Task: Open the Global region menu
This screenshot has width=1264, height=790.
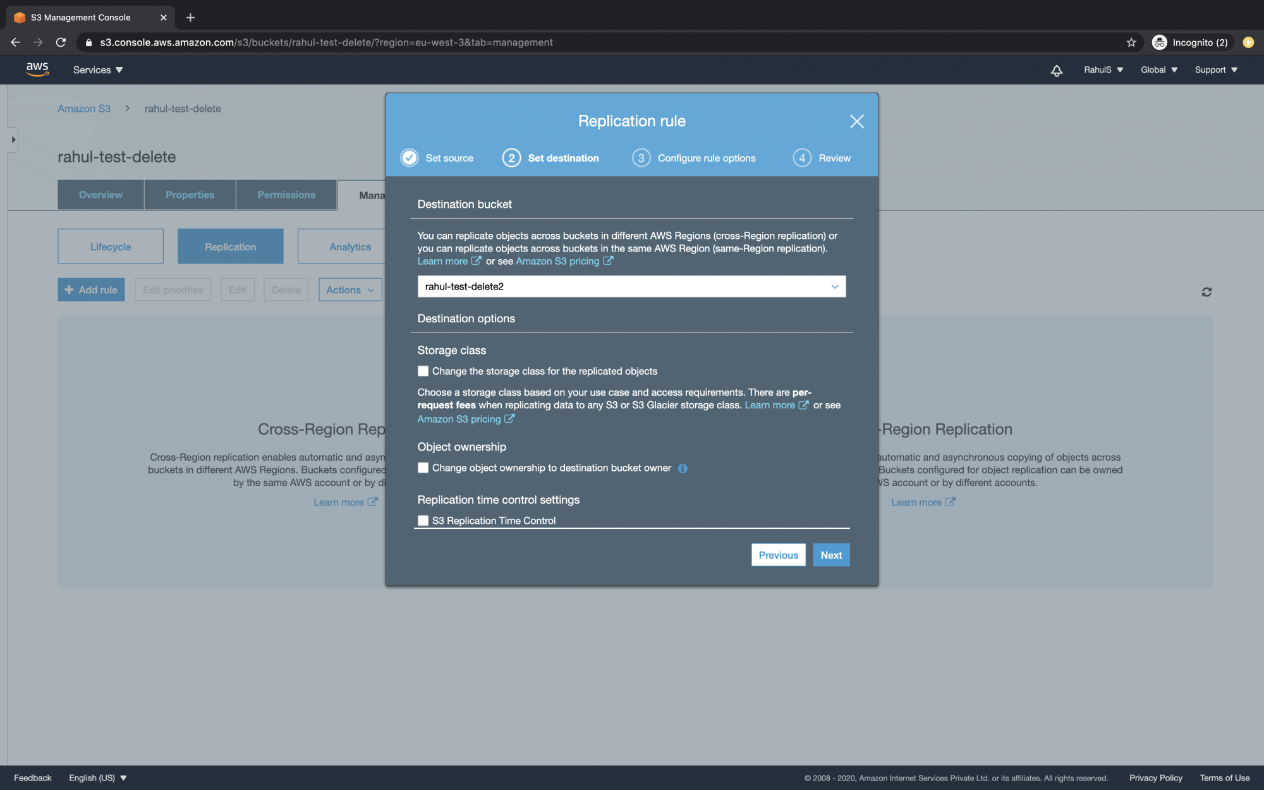Action: tap(1158, 70)
